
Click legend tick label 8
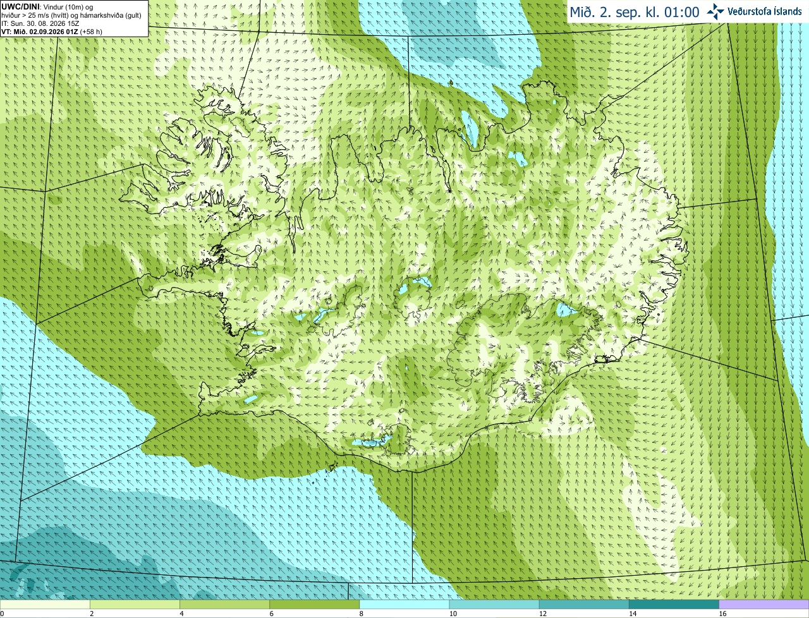(362, 614)
